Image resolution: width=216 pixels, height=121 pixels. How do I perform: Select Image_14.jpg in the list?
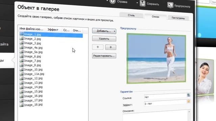pyautogui.click(x=33, y=87)
